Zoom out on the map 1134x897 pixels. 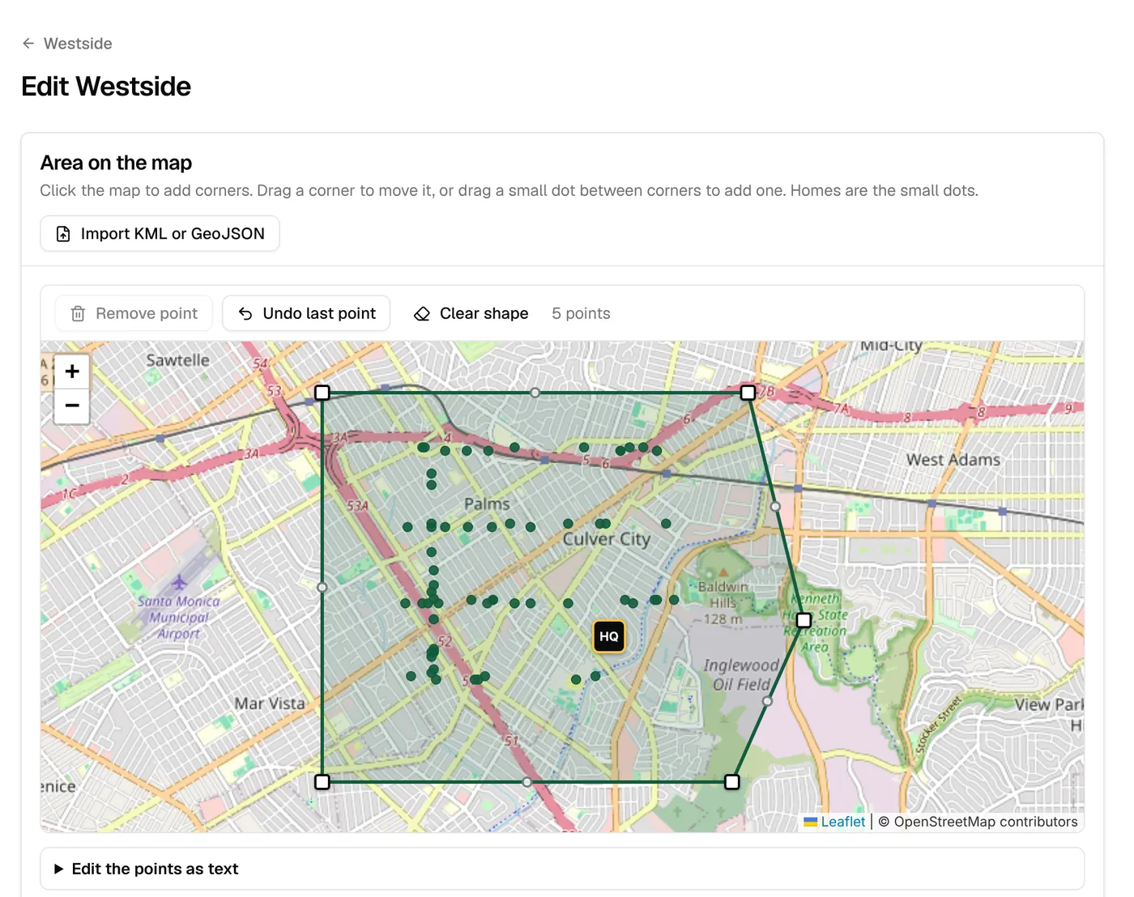pos(72,406)
